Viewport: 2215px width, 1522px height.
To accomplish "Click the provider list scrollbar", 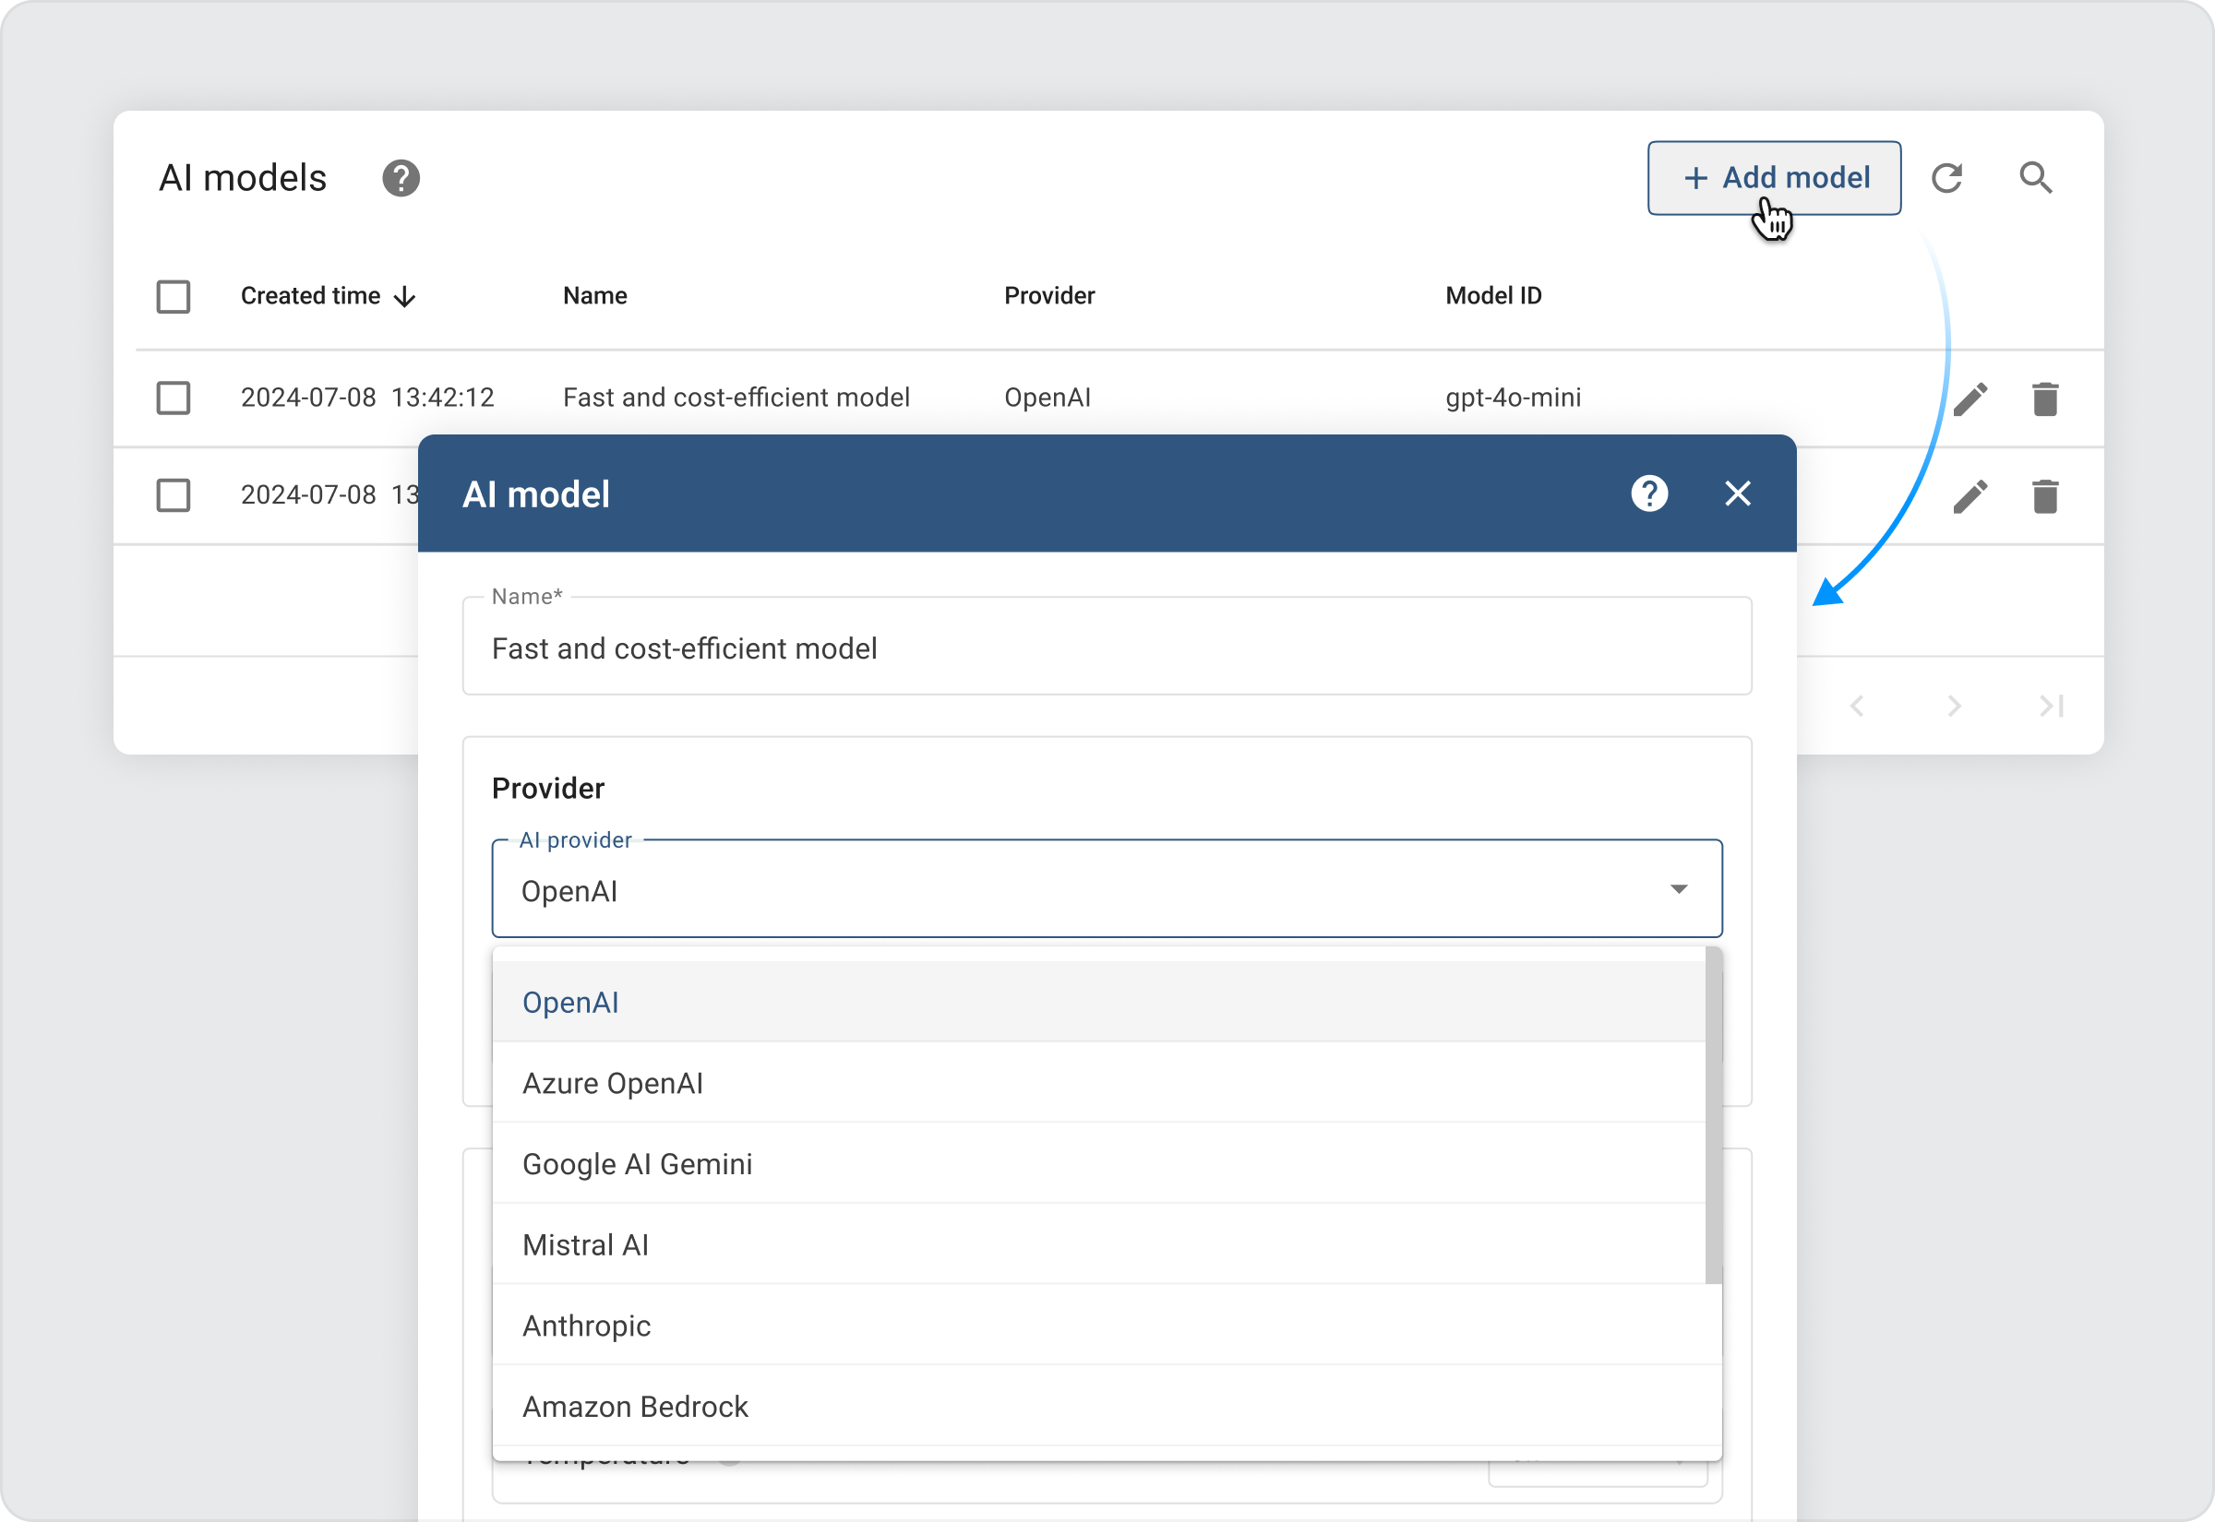I will [1713, 1116].
